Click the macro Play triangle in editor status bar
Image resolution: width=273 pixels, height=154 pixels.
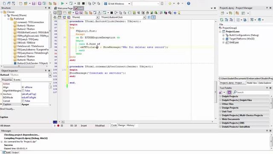pos(55,125)
